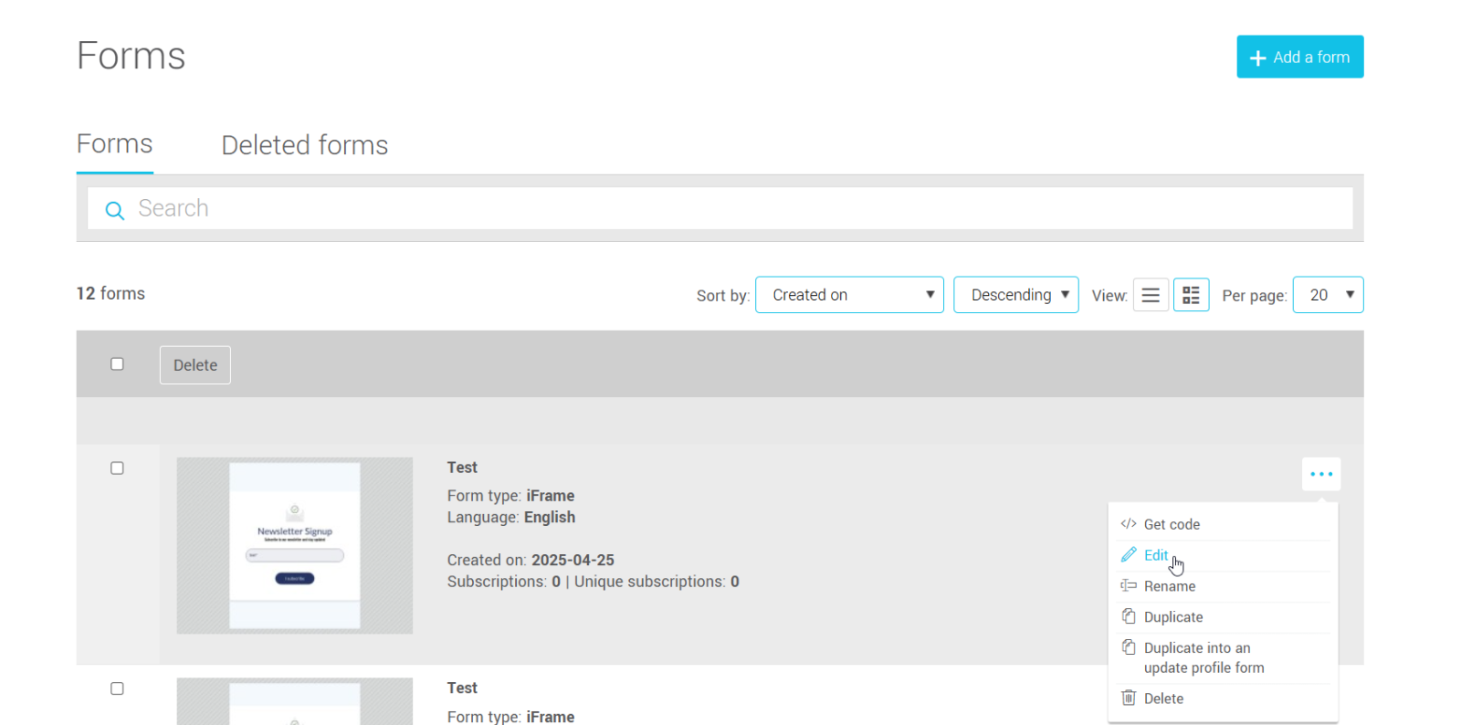Open the Created on sort dropdown
The height and width of the screenshot is (725, 1461).
pyautogui.click(x=849, y=295)
